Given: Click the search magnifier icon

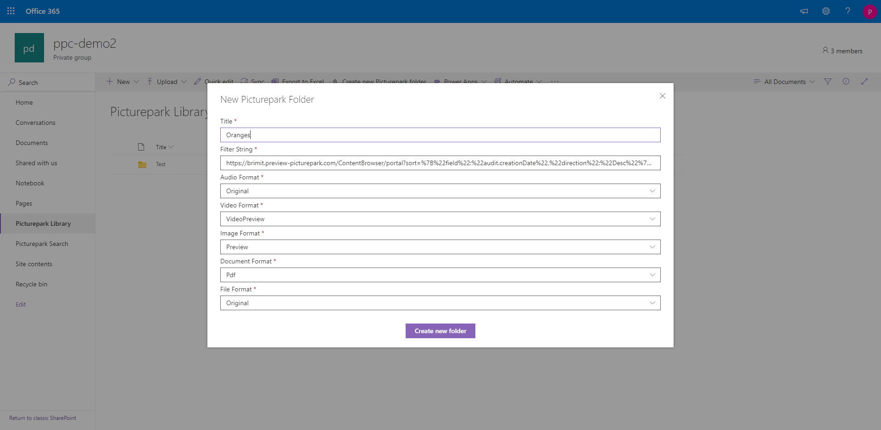Looking at the screenshot, I should point(12,82).
